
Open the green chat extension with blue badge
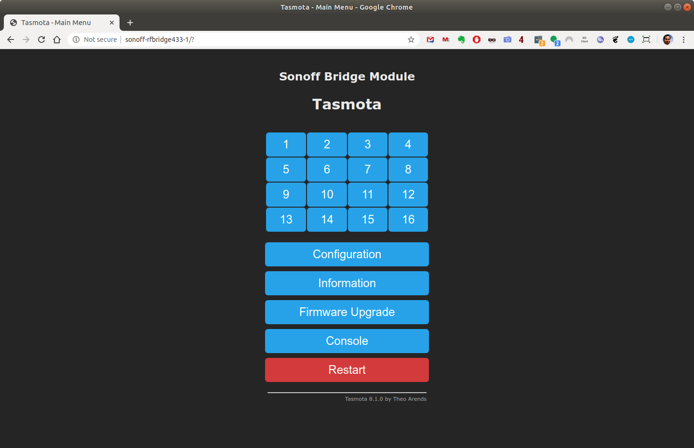pyautogui.click(x=555, y=40)
